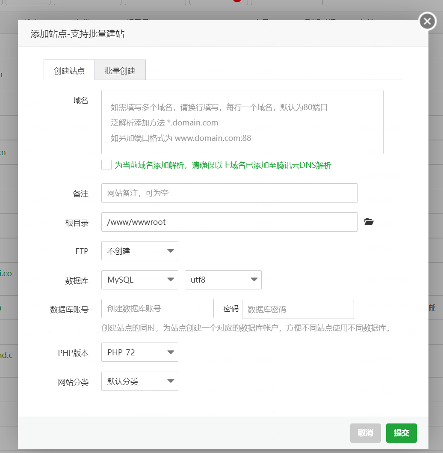The height and width of the screenshot is (453, 443).
Task: Click the 数据库密码 password field
Action: [298, 309]
